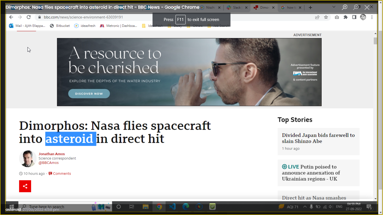Open the Extensions puzzle-piece menu
This screenshot has height=215, width=383.
[345, 17]
